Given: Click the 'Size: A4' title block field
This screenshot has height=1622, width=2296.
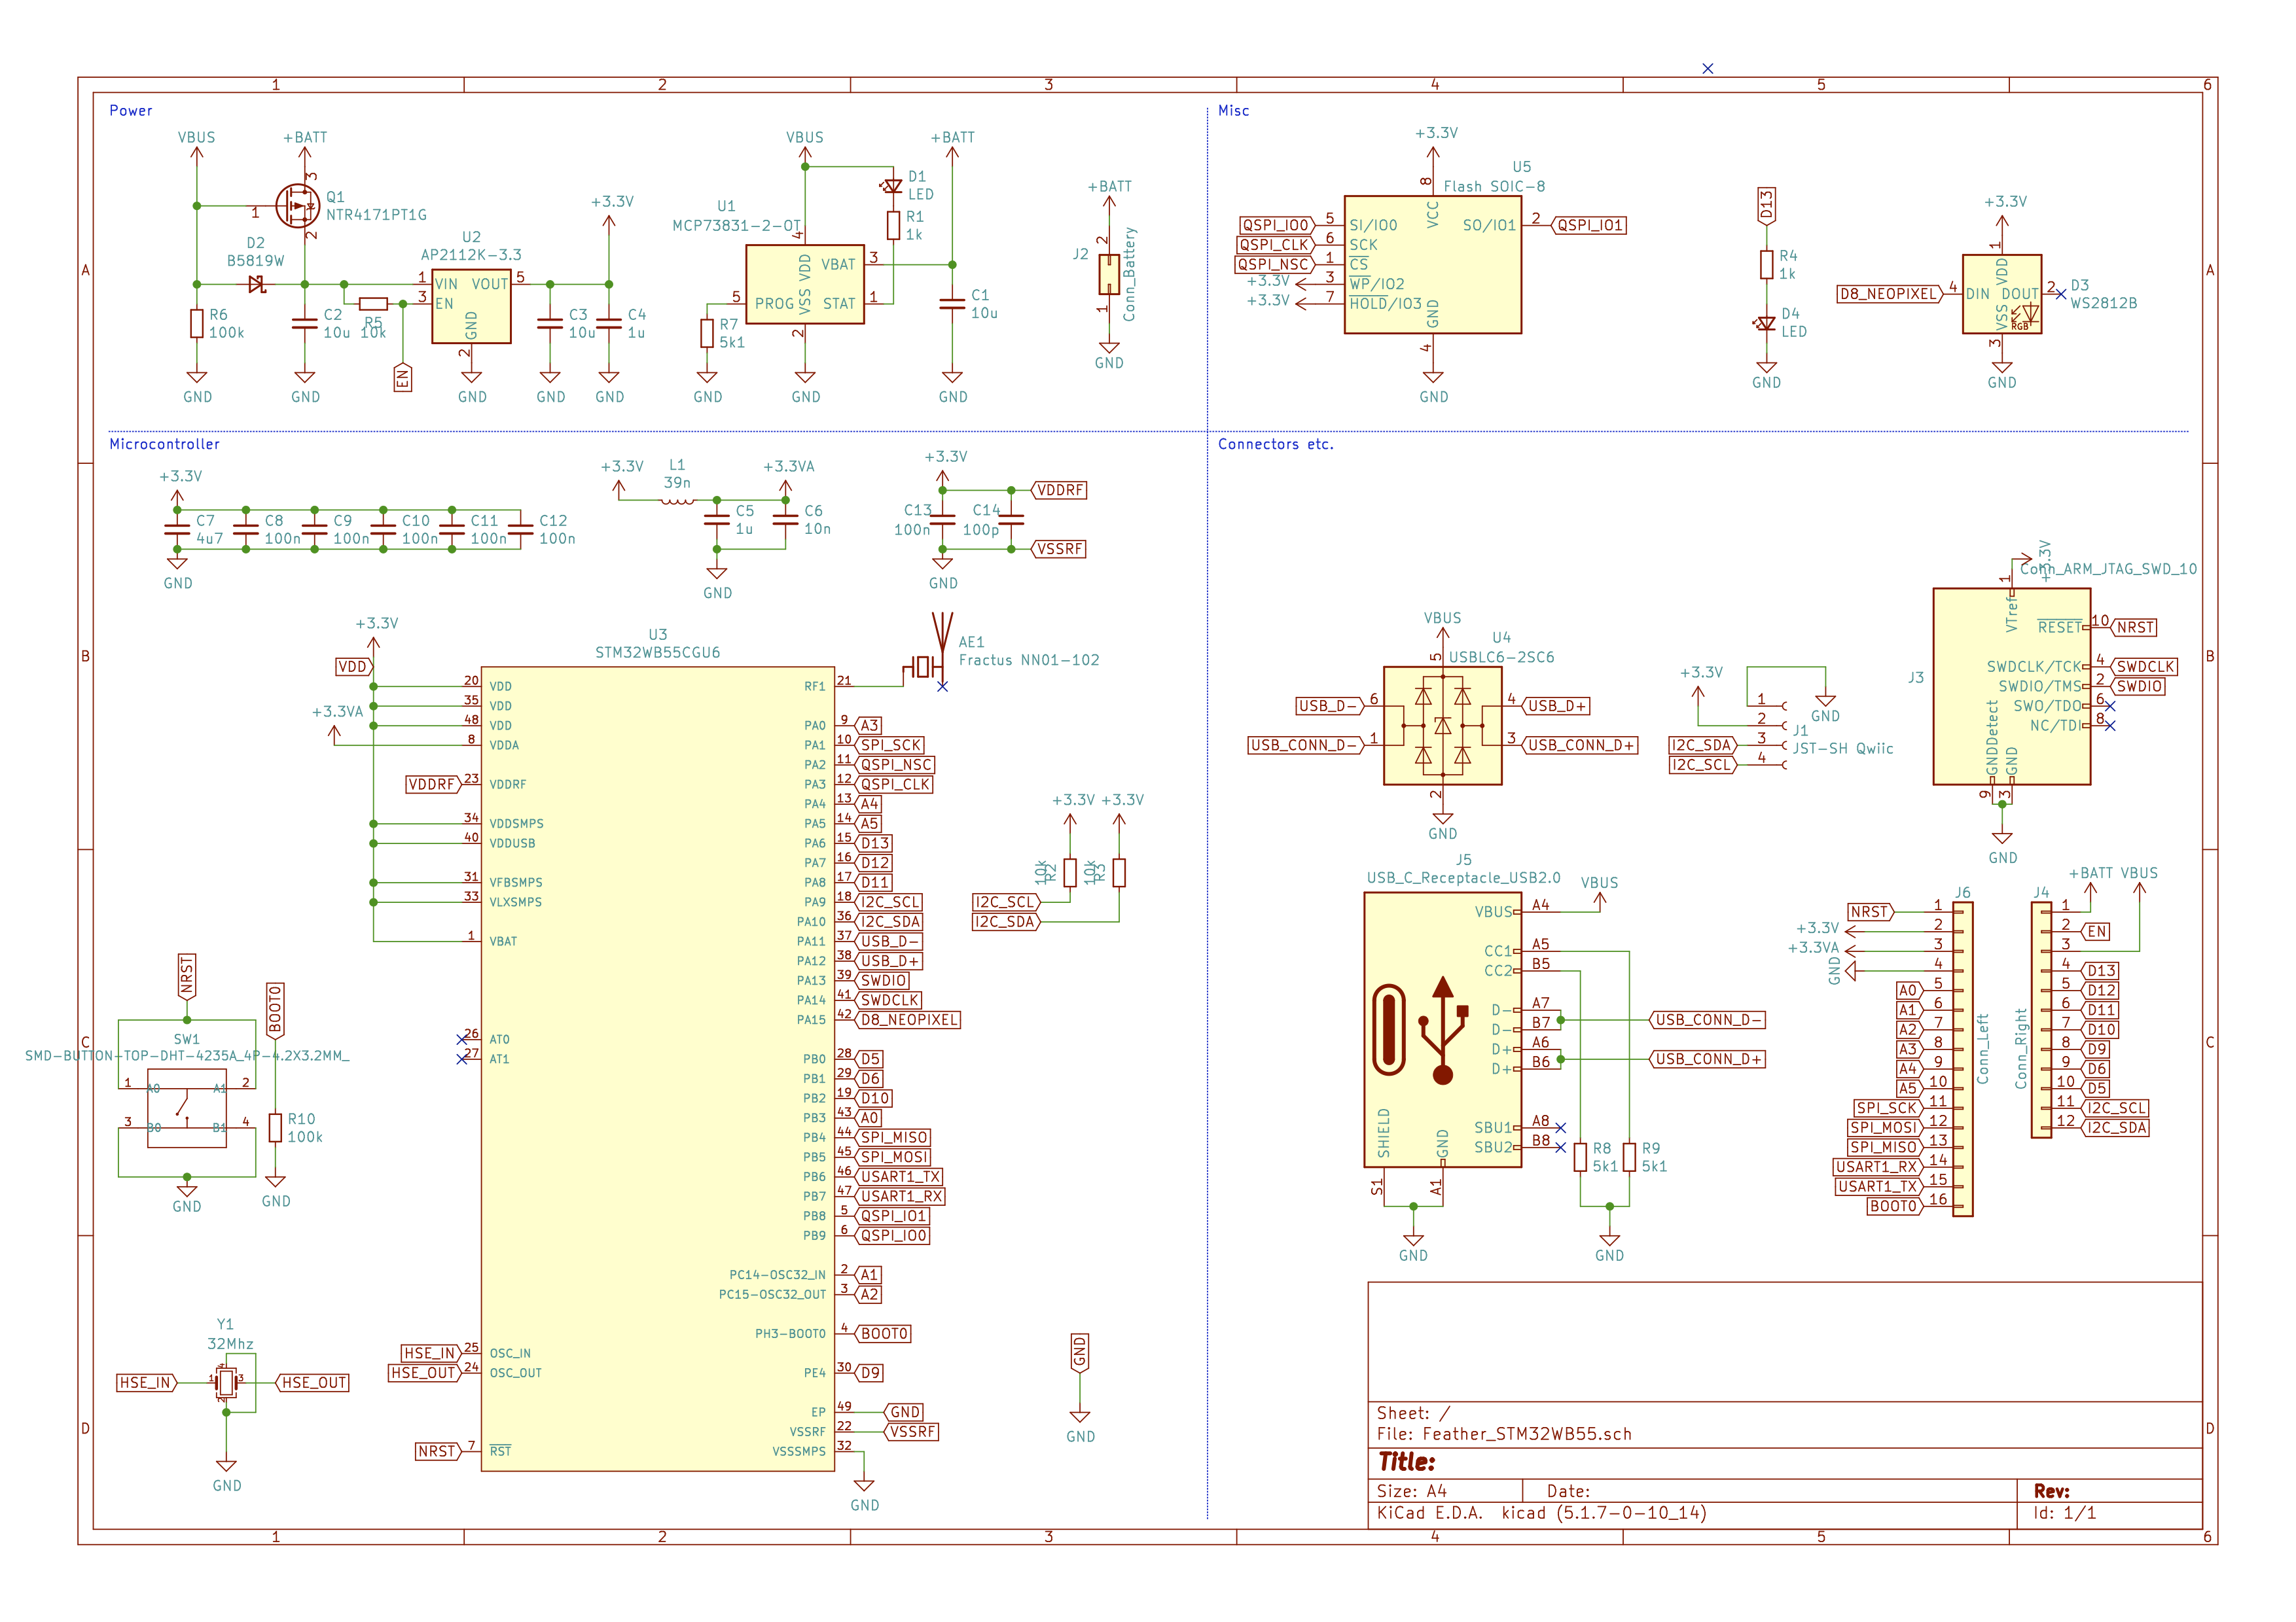Looking at the screenshot, I should 1411,1491.
